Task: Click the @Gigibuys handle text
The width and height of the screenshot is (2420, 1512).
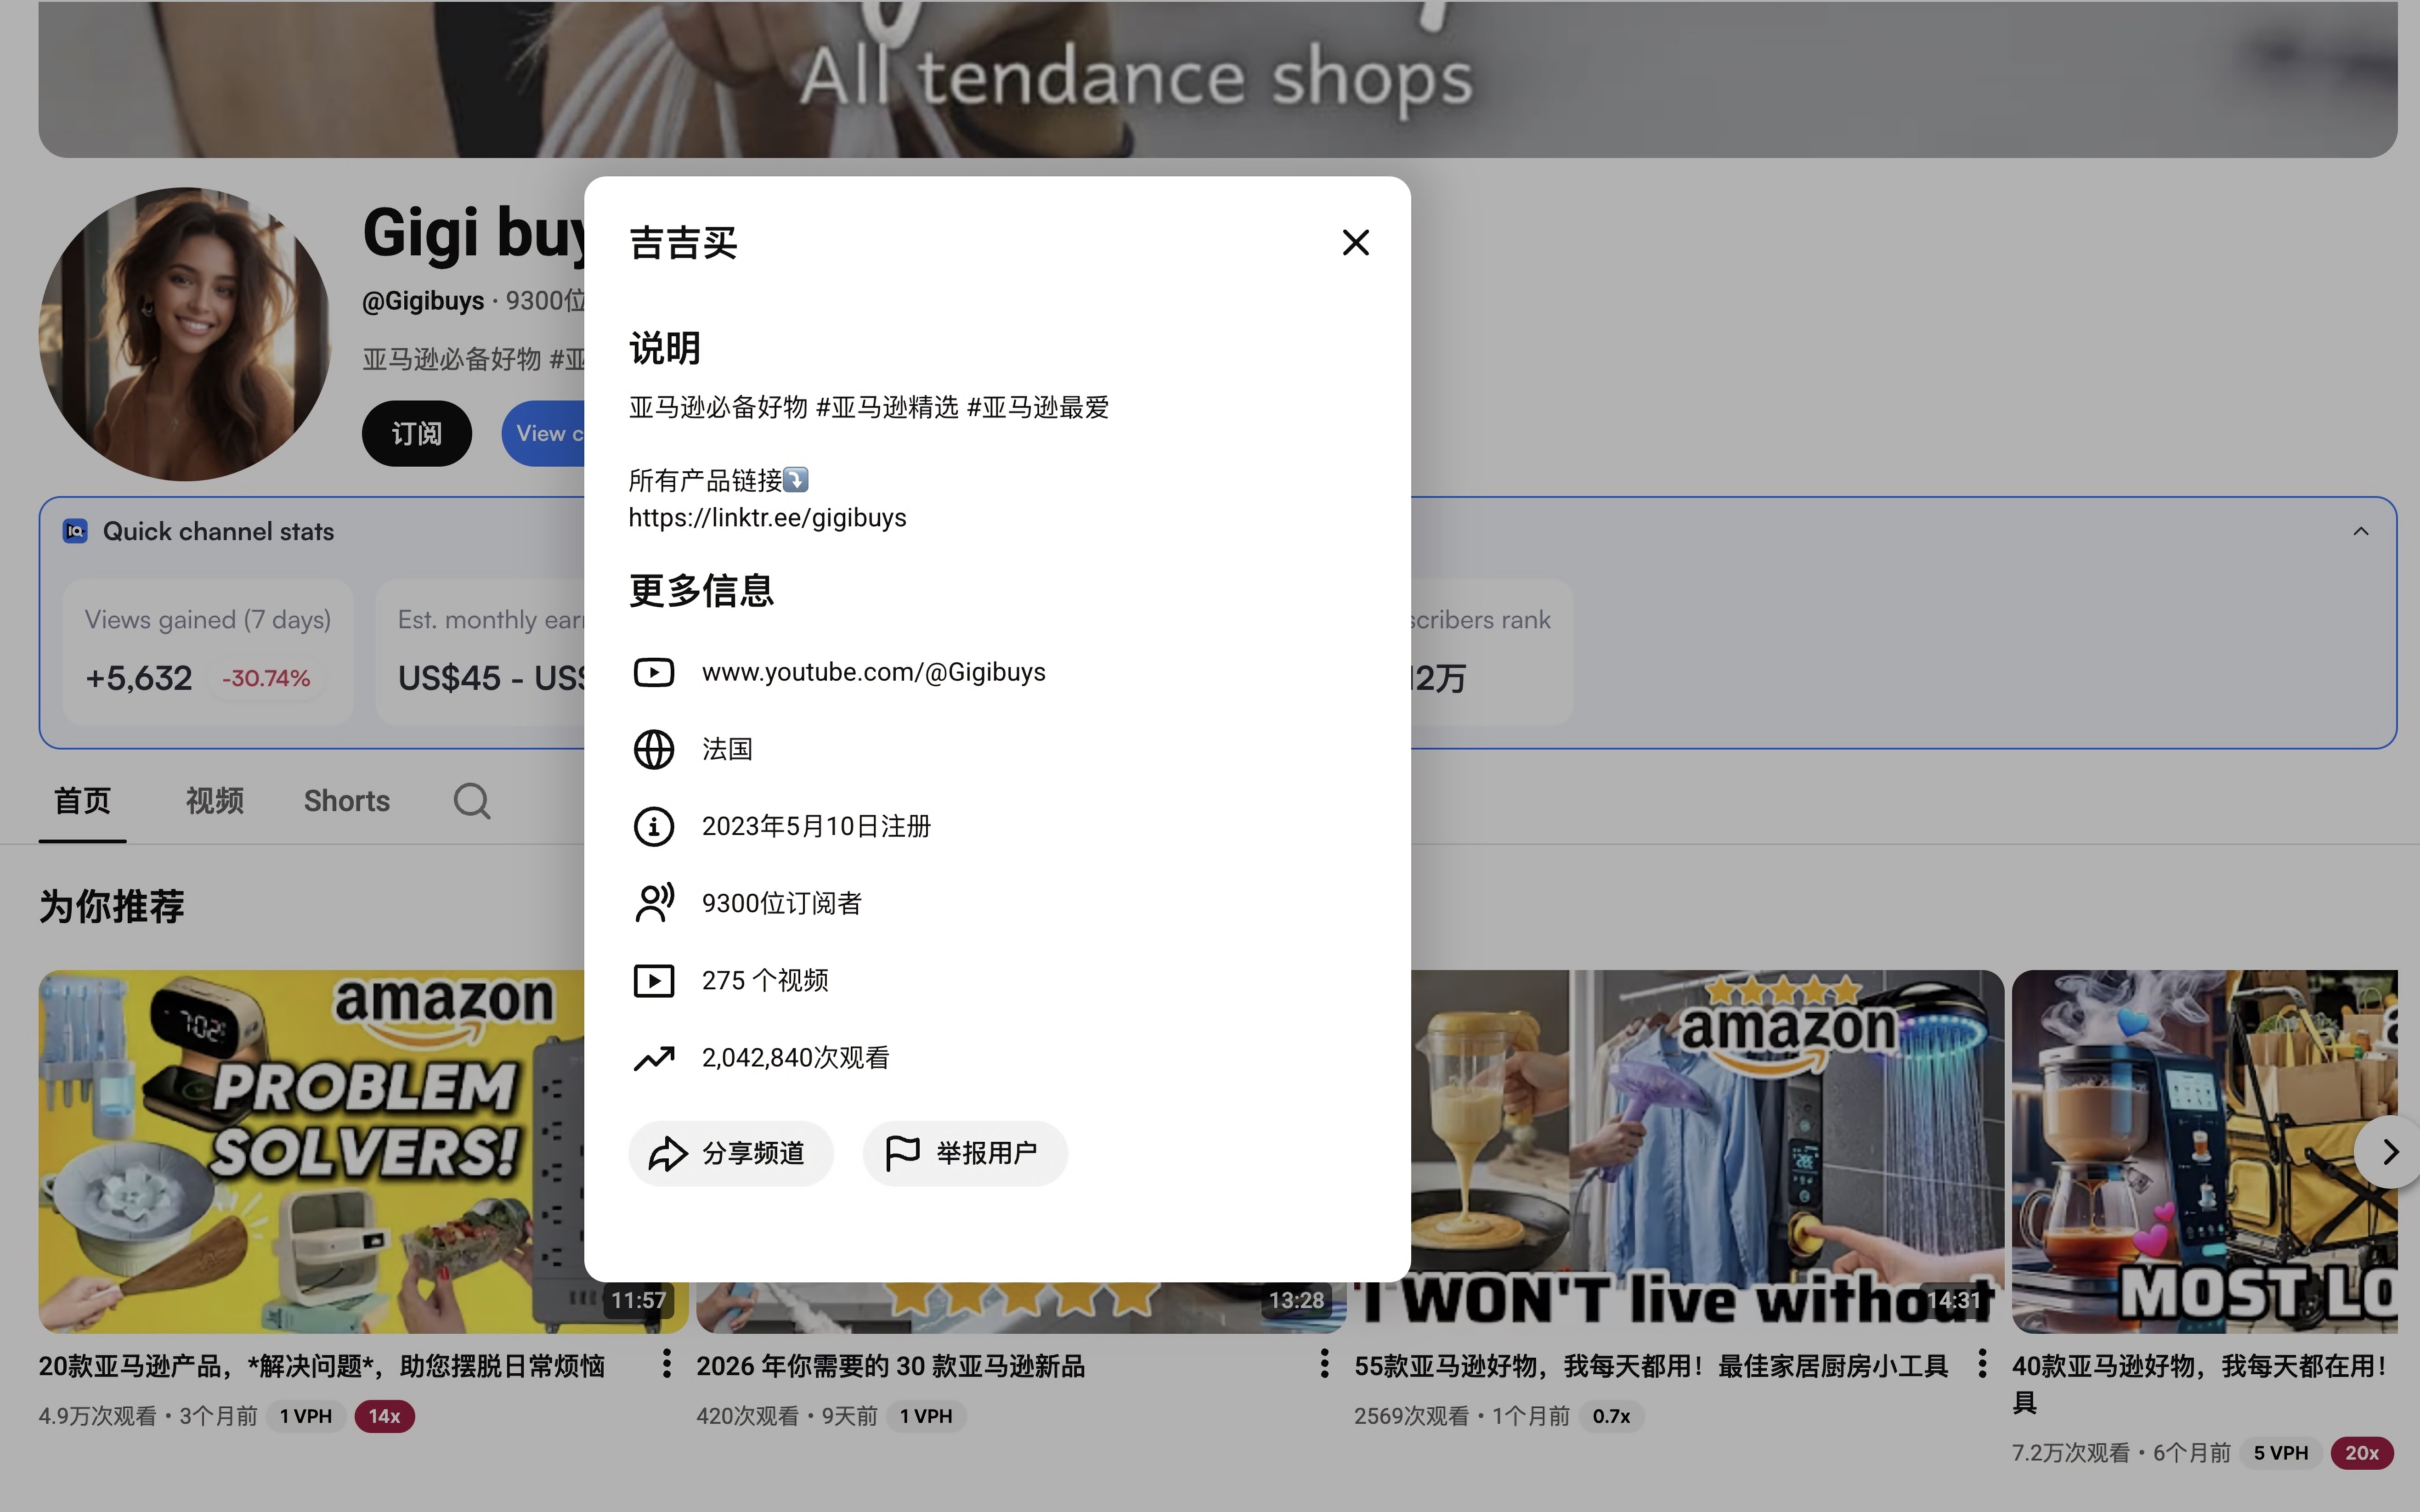Action: 423,301
